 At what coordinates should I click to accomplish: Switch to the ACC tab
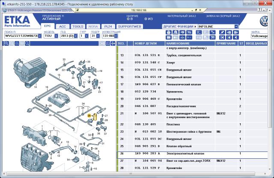tap(63, 27)
